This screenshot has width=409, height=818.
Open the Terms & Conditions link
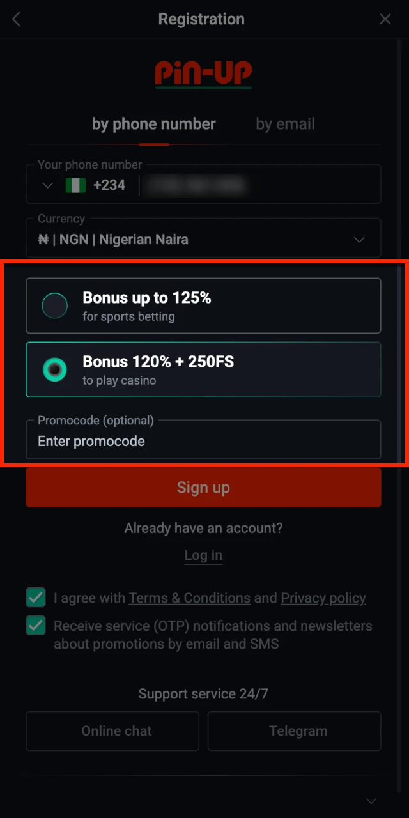tap(189, 598)
